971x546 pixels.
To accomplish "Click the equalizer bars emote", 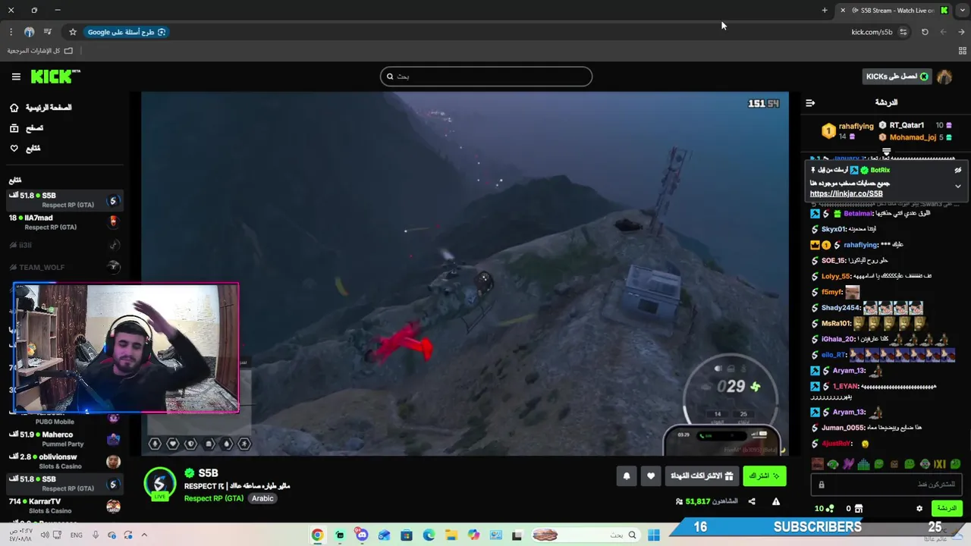I will (x=863, y=464).
